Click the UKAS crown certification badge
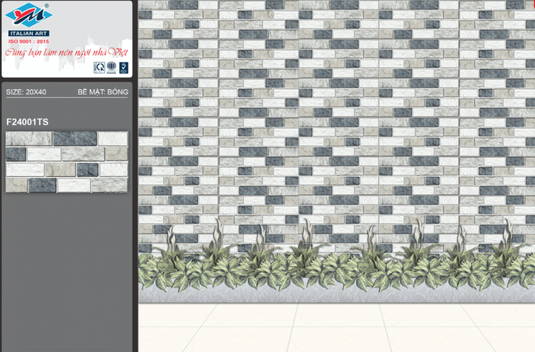The width and height of the screenshot is (535, 352). tap(123, 68)
